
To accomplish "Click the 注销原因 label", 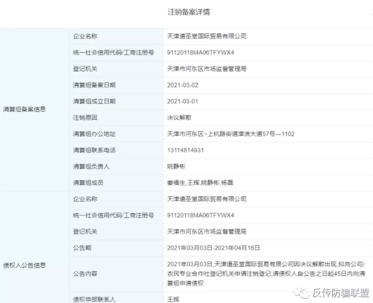I will coord(85,117).
